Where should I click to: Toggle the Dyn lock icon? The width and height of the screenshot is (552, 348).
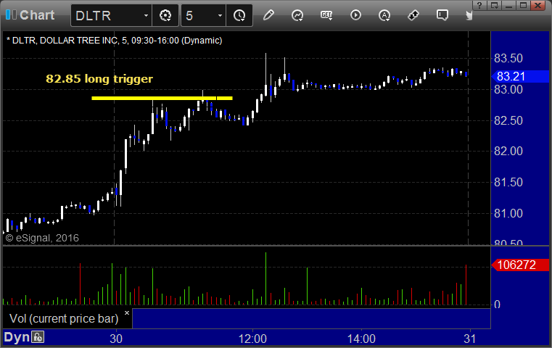[38, 337]
